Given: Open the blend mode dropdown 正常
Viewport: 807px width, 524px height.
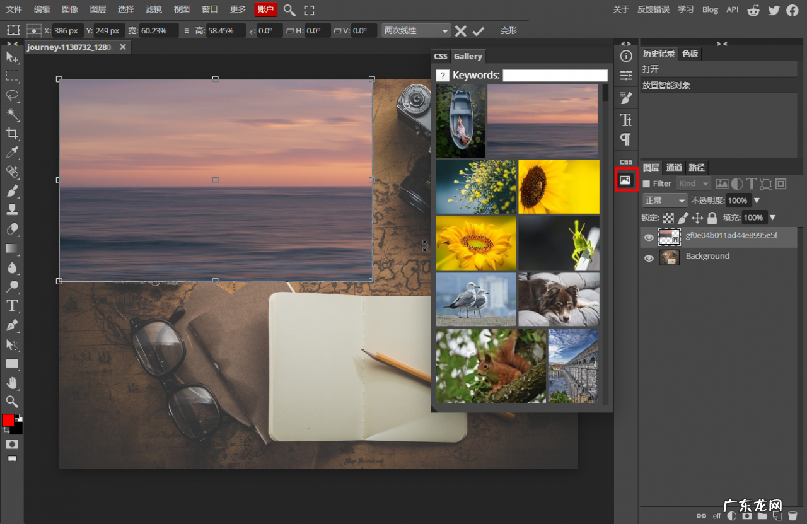Looking at the screenshot, I should coord(665,201).
